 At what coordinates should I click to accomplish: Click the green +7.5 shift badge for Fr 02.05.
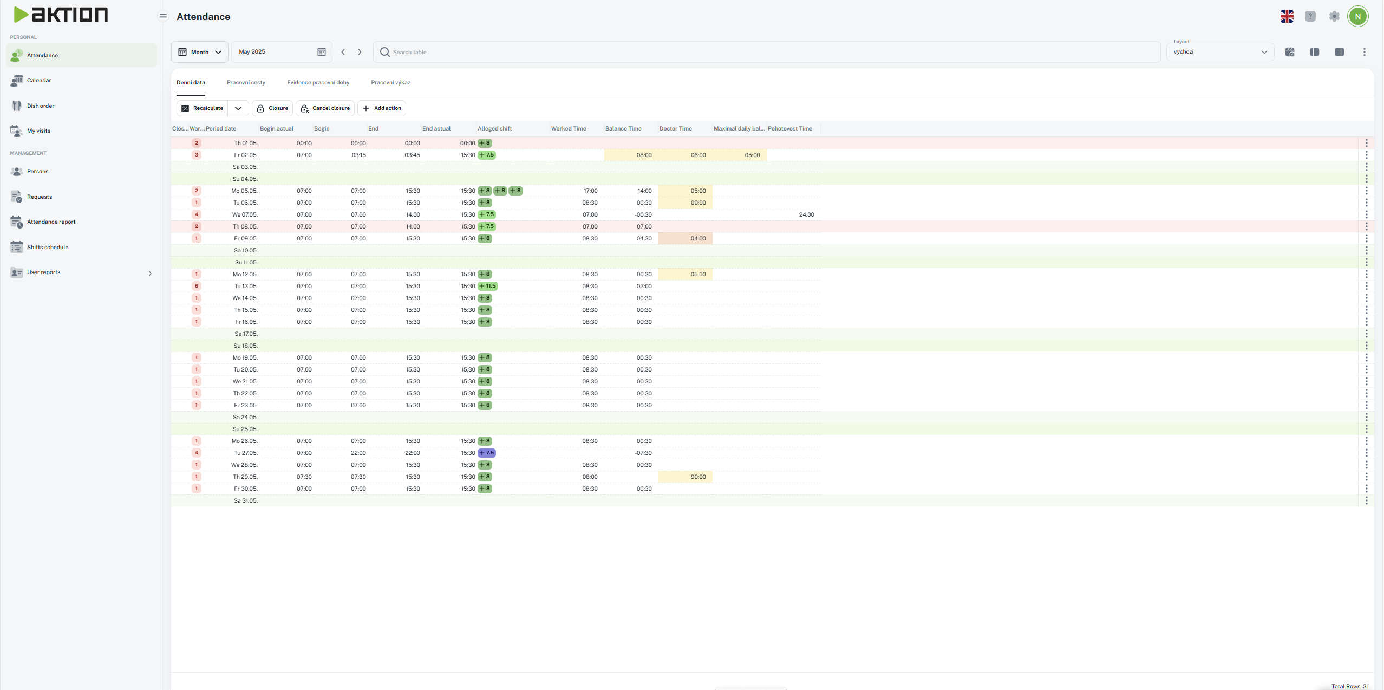[487, 155]
